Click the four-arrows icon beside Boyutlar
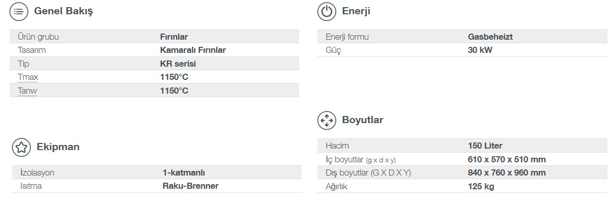 [327, 121]
